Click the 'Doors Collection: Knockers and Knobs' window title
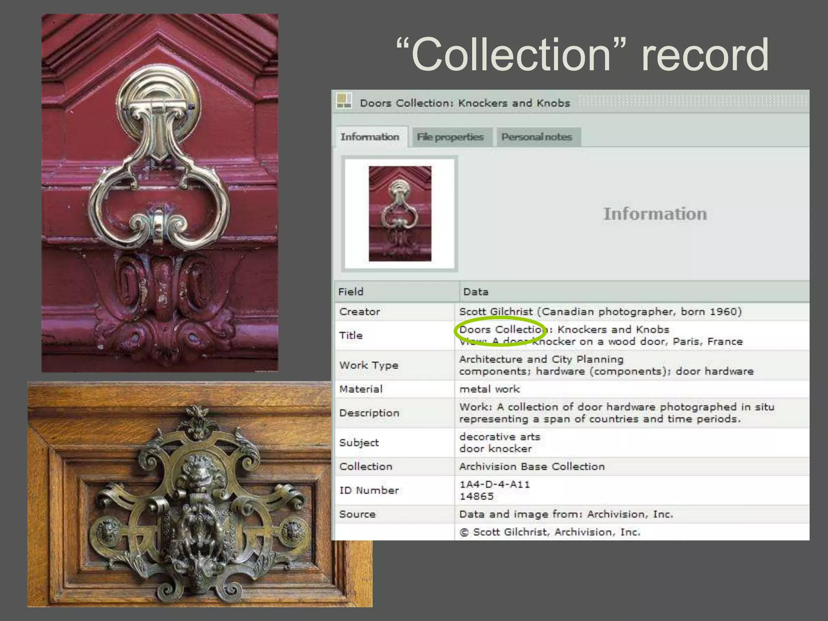Viewport: 828px width, 621px height. [465, 103]
